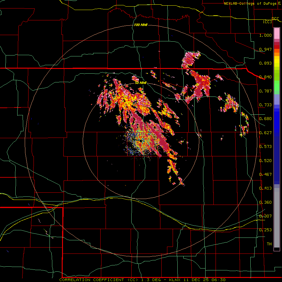Select the 0.947 legend value
Screen dimensions: 282x282
tap(265, 49)
